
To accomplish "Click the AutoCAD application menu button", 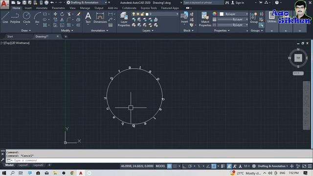I will [4, 4].
